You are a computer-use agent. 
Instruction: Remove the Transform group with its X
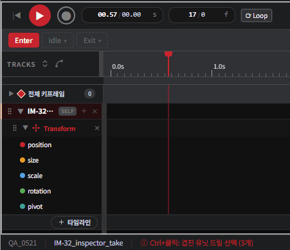point(97,128)
